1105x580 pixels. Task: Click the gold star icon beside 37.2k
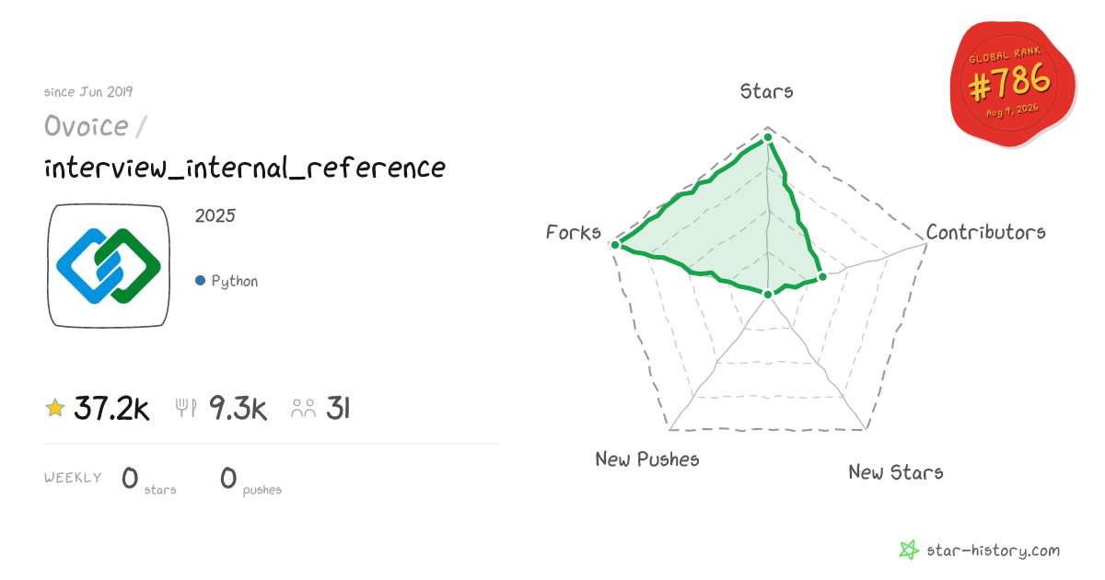[55, 408]
